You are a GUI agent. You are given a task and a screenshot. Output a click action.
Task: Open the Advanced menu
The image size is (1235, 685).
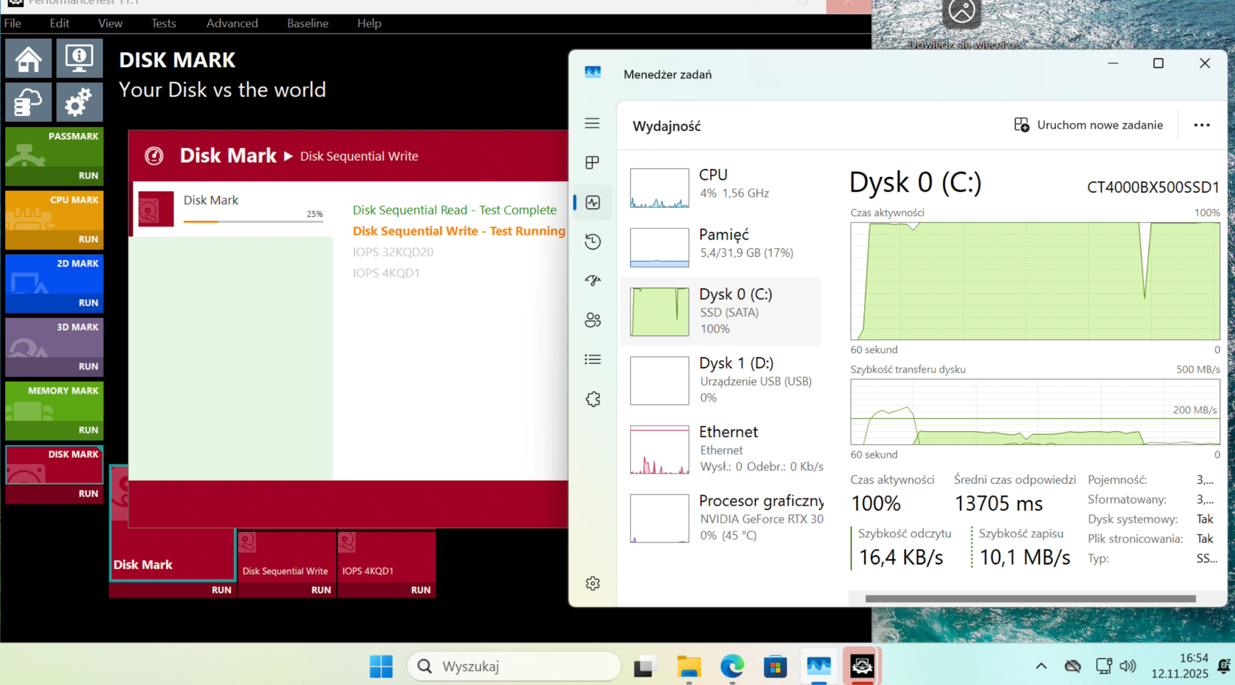pyautogui.click(x=232, y=23)
